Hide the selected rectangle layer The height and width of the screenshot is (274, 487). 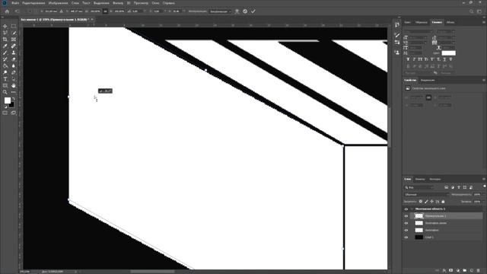(406, 216)
